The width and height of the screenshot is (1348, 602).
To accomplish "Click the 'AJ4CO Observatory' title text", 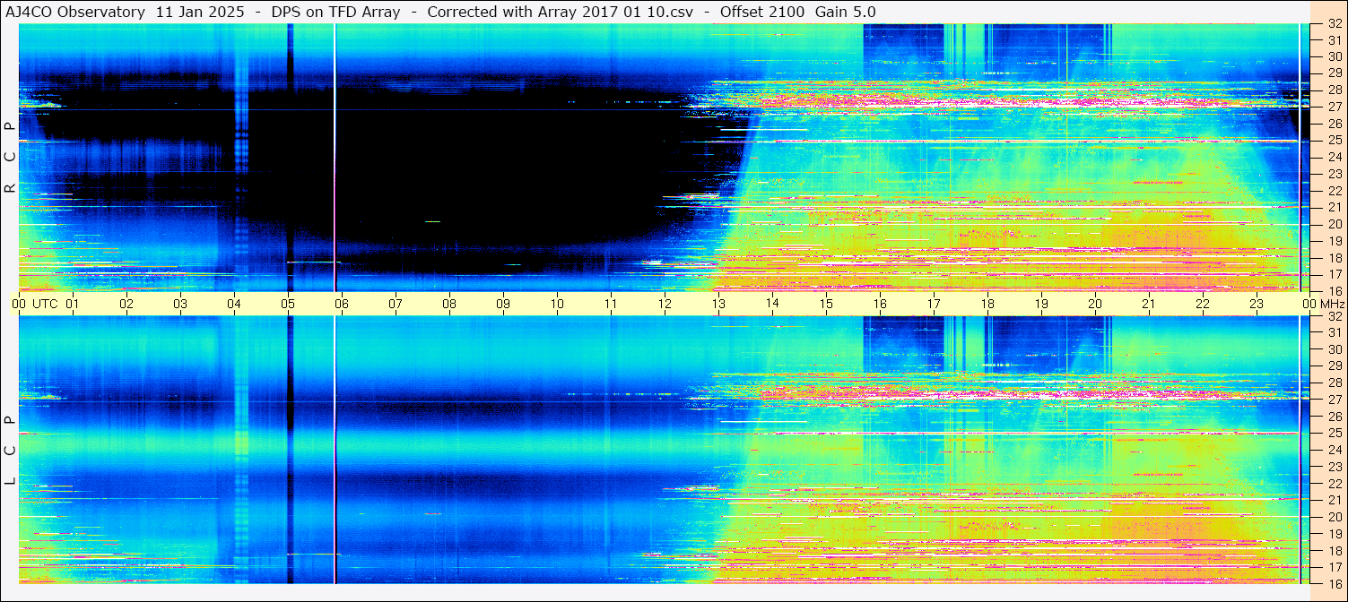I will point(75,12).
